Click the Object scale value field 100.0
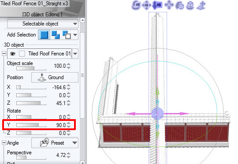 [60, 66]
